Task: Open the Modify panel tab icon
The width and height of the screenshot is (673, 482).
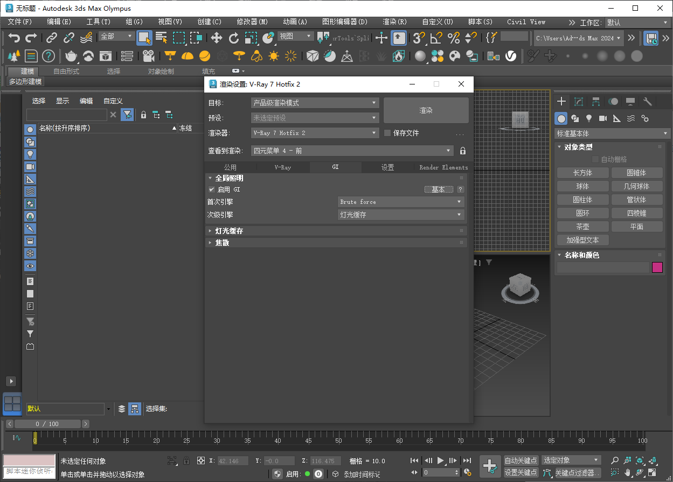Action: tap(579, 101)
